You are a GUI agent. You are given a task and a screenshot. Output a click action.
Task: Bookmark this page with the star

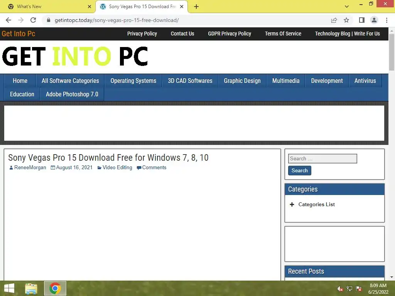[x=346, y=20]
